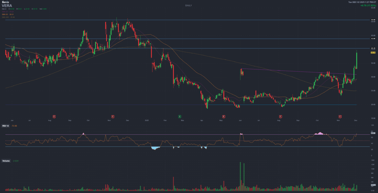Select the Volume indicator label

point(6,161)
